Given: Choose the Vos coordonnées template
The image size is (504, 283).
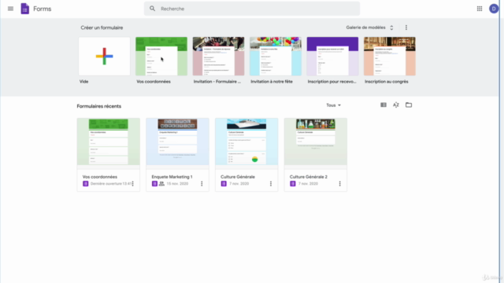Looking at the screenshot, I should [x=161, y=56].
